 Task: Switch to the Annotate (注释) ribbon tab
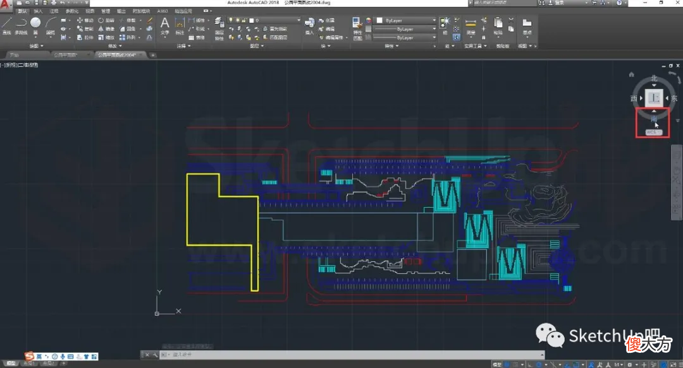(54, 11)
